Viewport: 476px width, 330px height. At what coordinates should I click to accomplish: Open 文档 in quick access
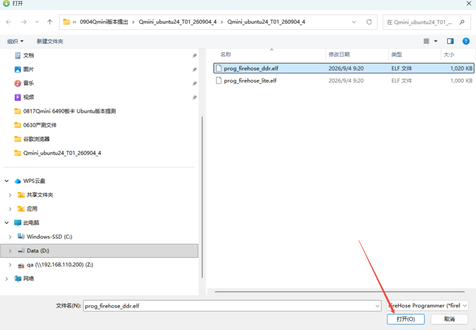click(x=29, y=55)
